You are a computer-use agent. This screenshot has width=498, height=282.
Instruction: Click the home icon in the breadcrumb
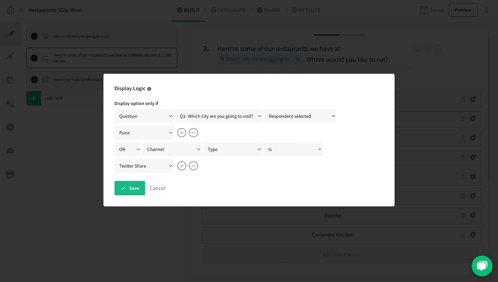[x=10, y=10]
